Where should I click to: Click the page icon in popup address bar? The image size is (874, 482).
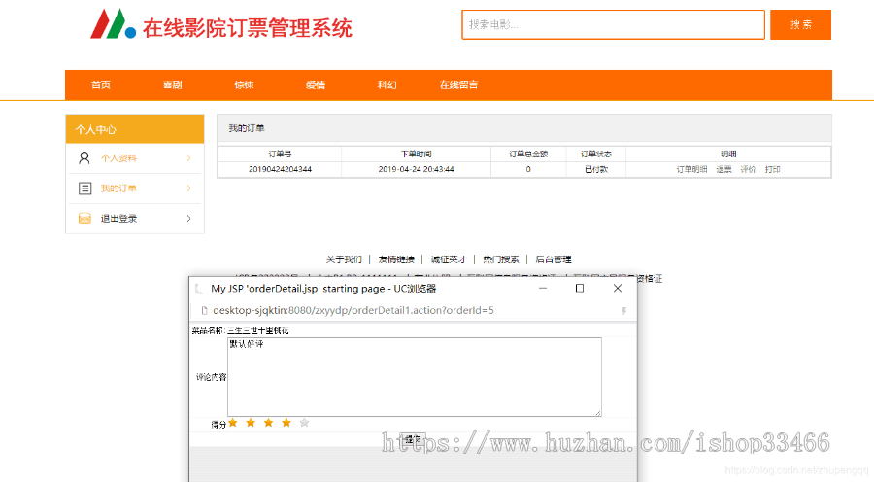204,311
